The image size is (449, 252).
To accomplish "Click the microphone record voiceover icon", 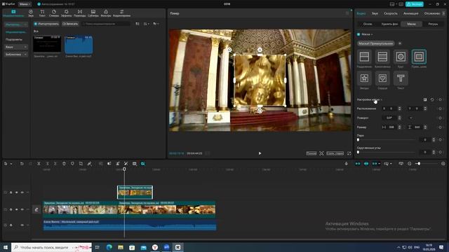I will [x=346, y=164].
